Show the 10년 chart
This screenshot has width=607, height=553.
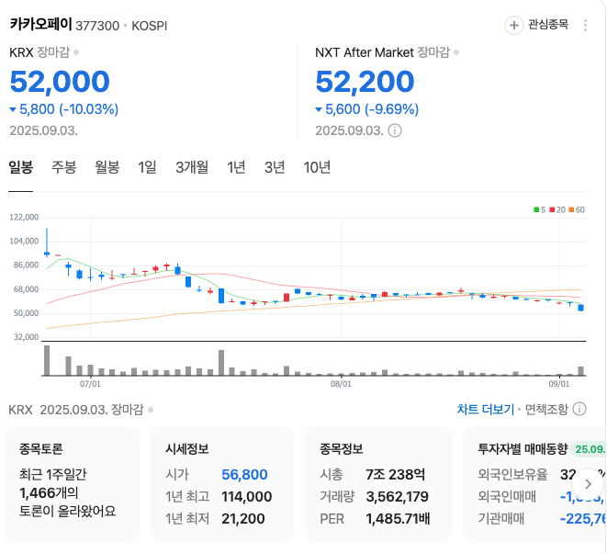point(317,168)
